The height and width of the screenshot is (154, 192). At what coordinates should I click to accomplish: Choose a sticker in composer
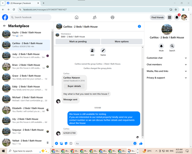(66, 143)
